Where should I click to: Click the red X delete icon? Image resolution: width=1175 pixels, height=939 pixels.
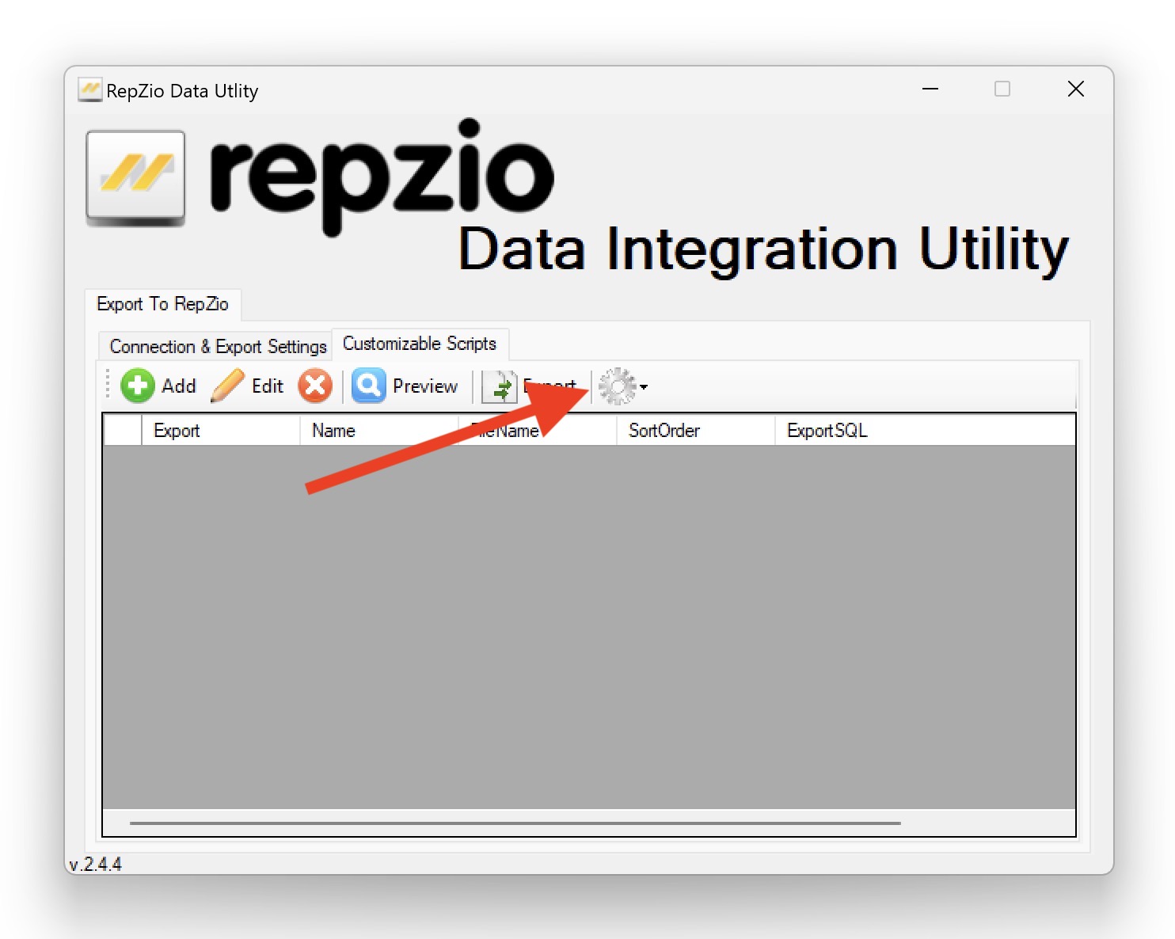tap(314, 386)
